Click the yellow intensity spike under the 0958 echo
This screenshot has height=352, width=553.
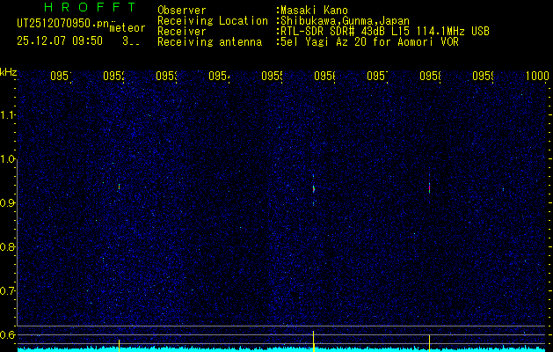429,342
